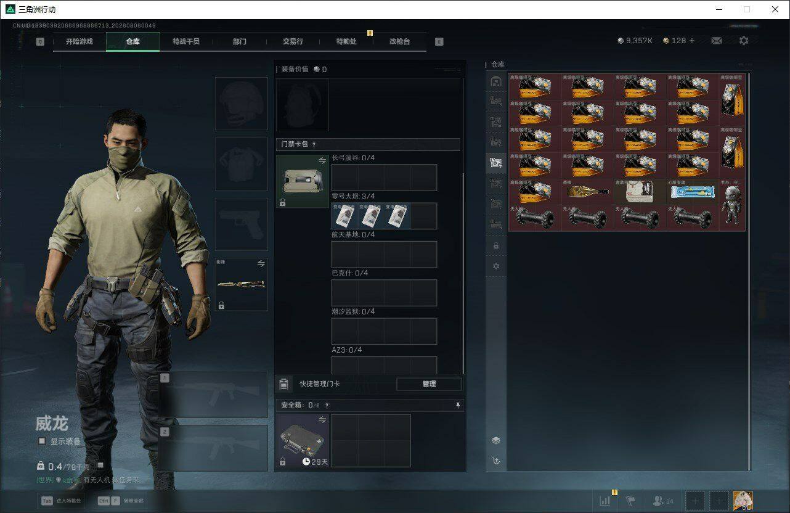Select the robot figurine item

(733, 205)
